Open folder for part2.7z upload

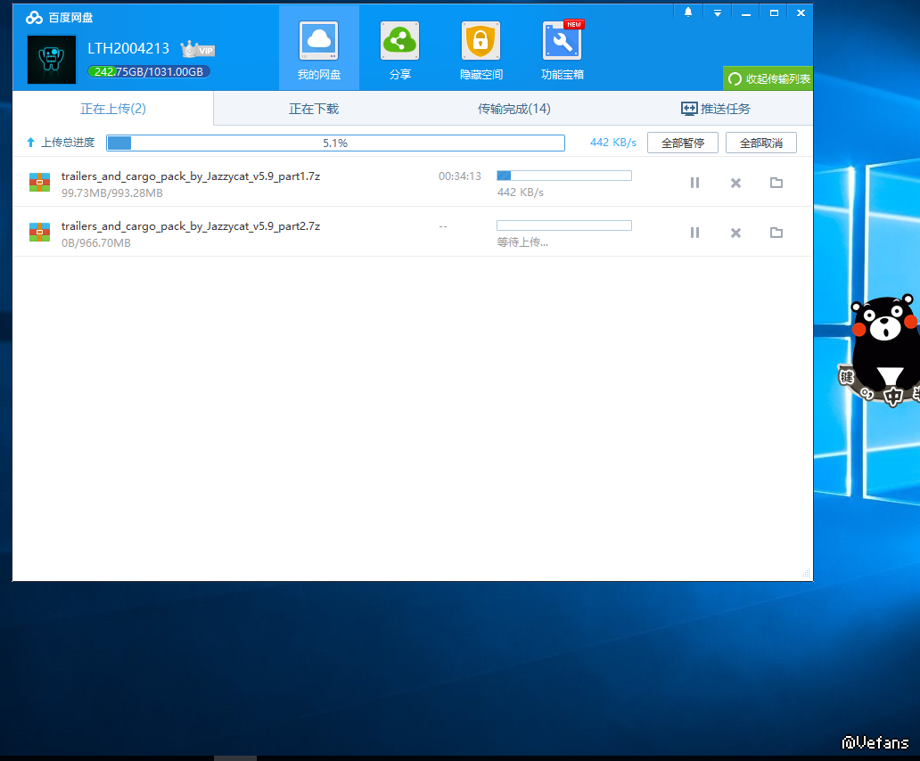pyautogui.click(x=776, y=233)
